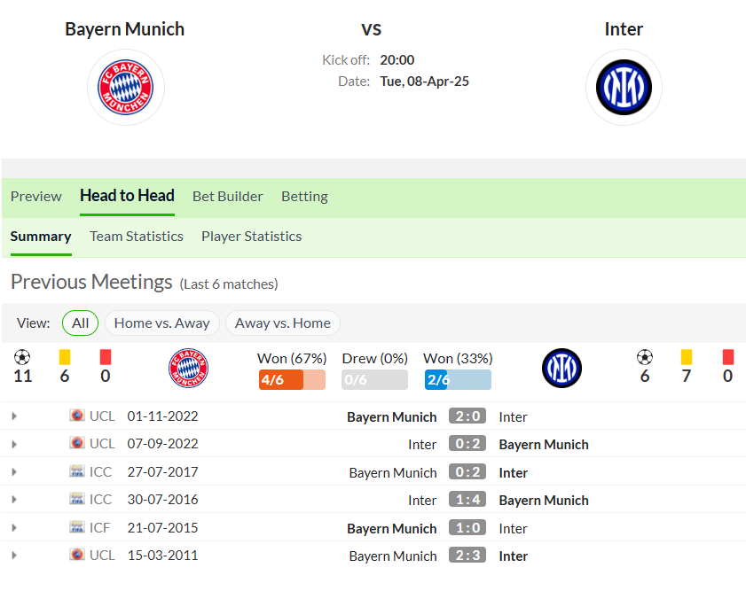This screenshot has width=746, height=591.
Task: Click the large Bayern Munich crest logo
Action: (x=126, y=88)
